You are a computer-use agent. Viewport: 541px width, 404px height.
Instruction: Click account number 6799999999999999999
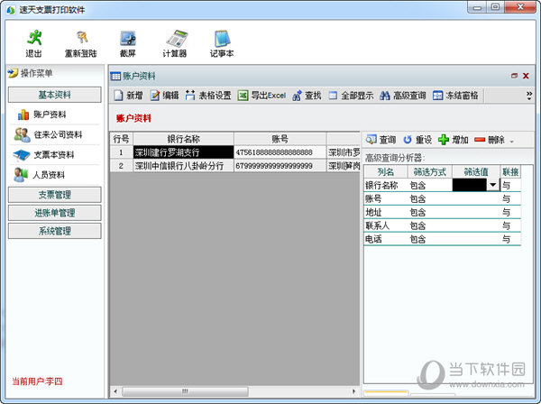(x=280, y=166)
